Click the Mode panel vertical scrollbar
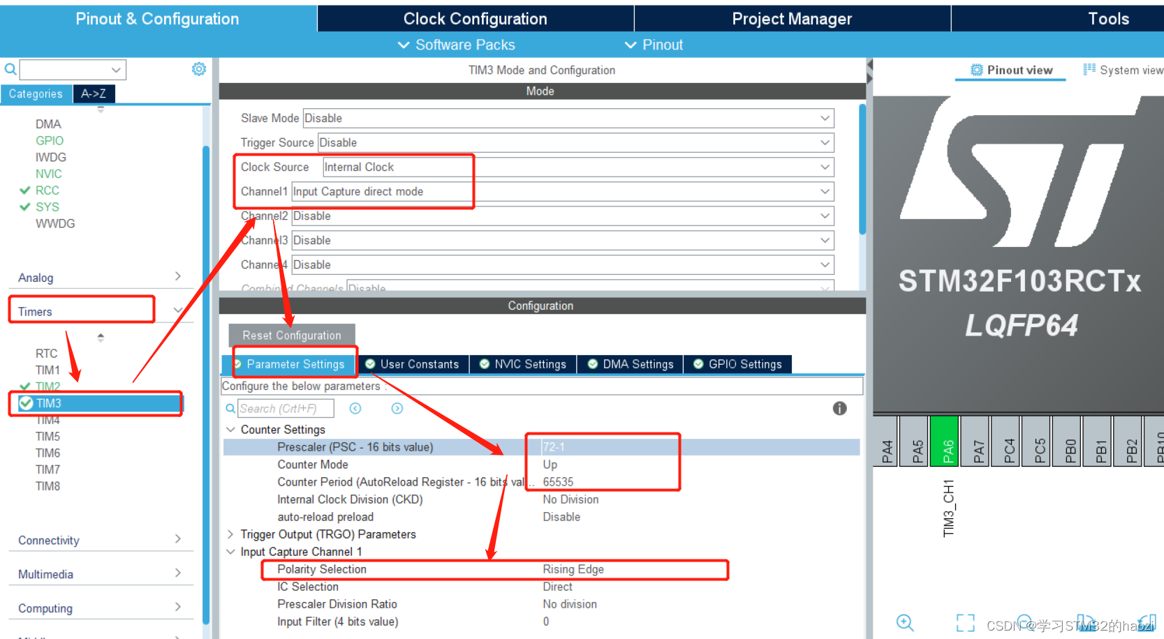1164x639 pixels. (x=862, y=170)
